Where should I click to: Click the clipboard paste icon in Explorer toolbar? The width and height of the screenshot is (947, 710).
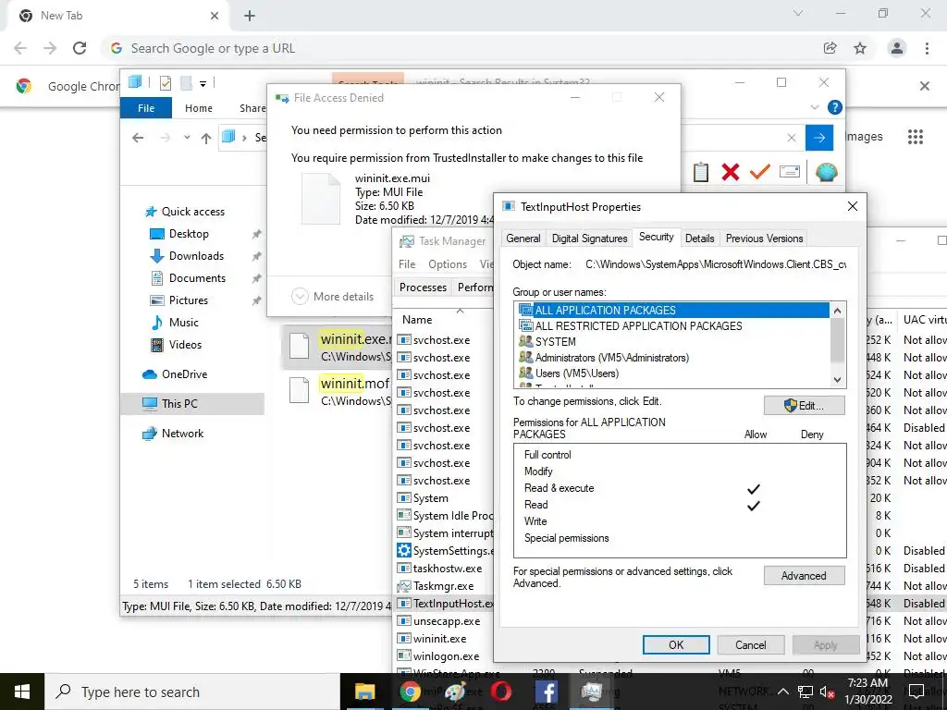click(701, 172)
